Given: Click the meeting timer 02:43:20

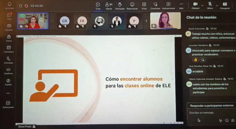Looking at the screenshot, I should [37, 6].
